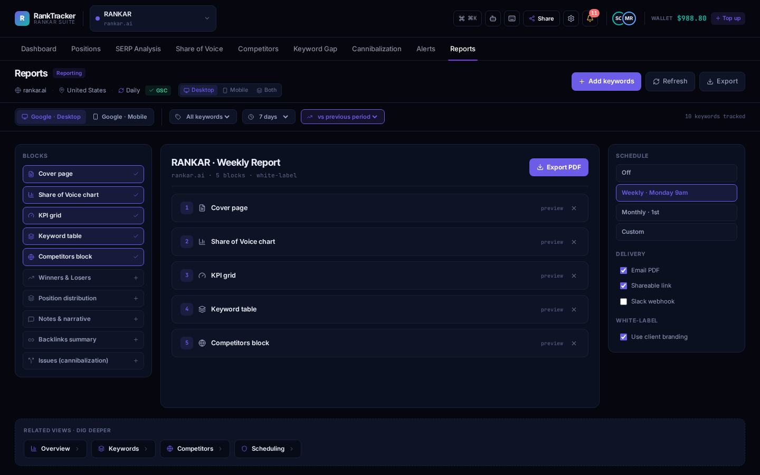Add Notes & narrative block plus icon
The width and height of the screenshot is (760, 475).
point(136,319)
